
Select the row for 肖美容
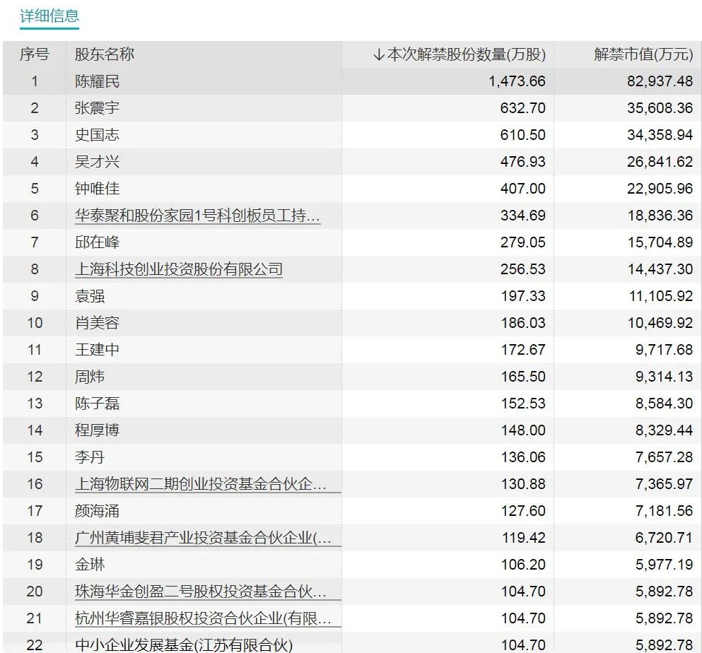(352, 323)
